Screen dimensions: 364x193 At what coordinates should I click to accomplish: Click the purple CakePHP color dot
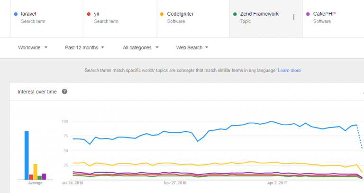[308, 14]
